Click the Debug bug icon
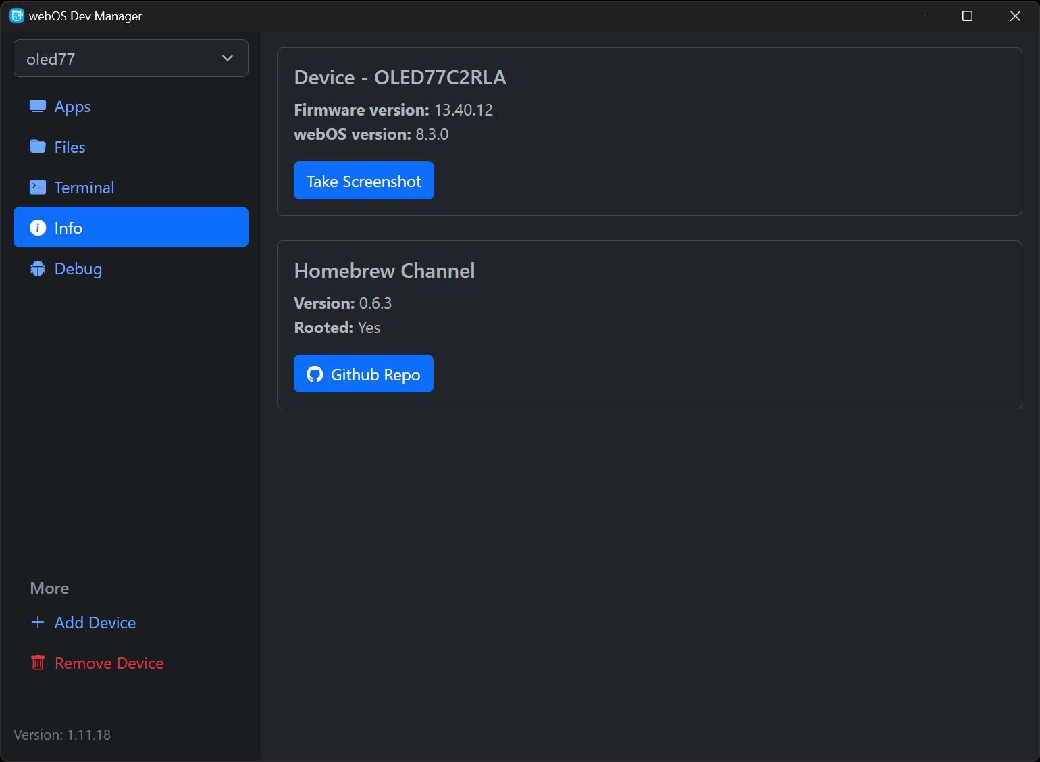 coord(38,269)
